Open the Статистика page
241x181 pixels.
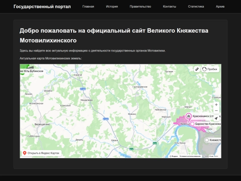click(196, 7)
